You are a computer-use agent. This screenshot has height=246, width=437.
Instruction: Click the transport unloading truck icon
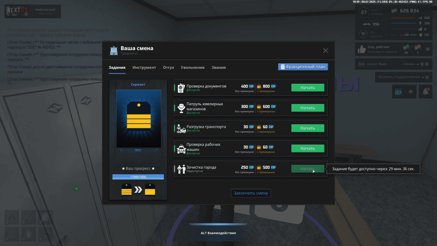[x=181, y=129]
